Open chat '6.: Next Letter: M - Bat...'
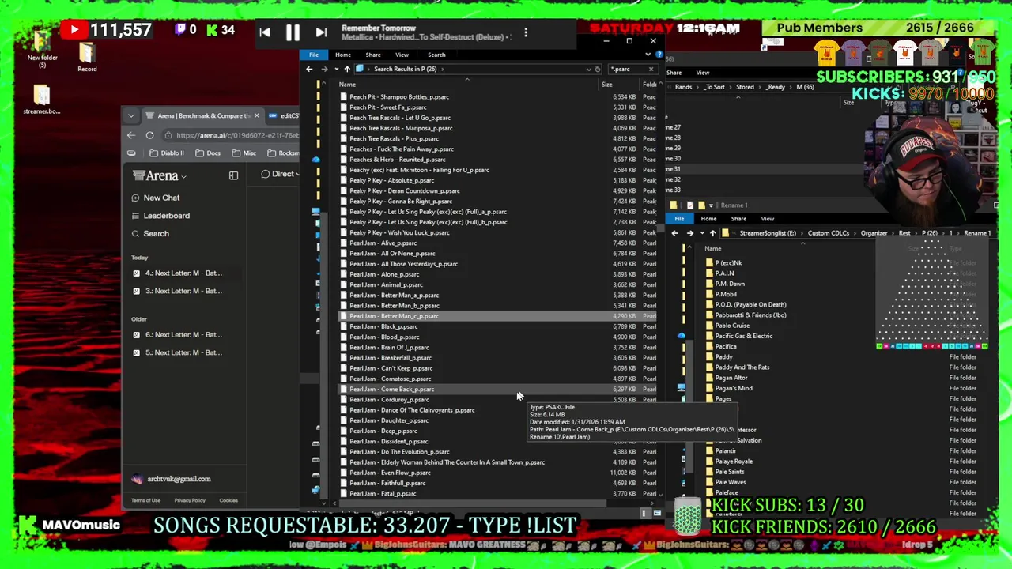Viewport: 1012px width, 569px height. [178, 335]
